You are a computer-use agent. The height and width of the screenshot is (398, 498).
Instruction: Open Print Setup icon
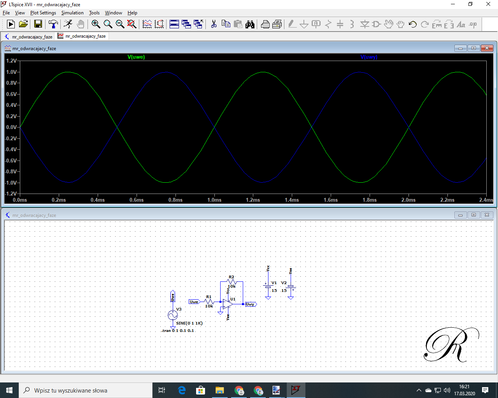277,24
